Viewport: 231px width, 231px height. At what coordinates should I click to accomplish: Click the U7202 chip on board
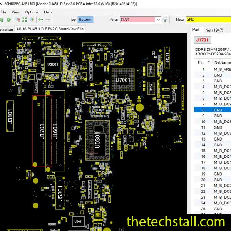(x=151, y=70)
